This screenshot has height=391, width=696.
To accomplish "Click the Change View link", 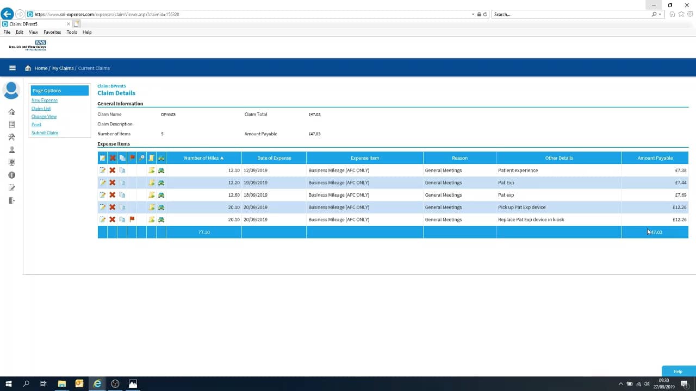I will [x=44, y=117].
